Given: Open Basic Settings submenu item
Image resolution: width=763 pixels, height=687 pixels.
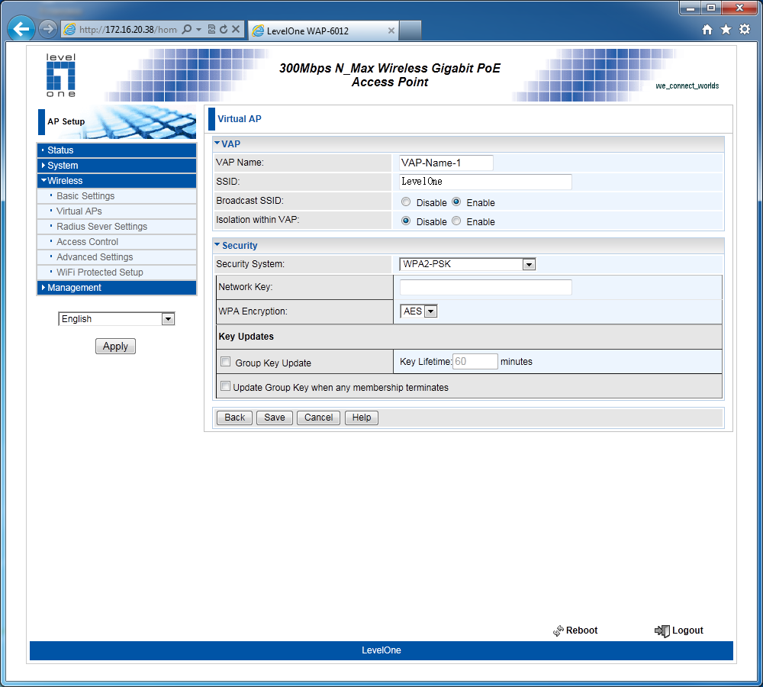Looking at the screenshot, I should click(x=117, y=196).
